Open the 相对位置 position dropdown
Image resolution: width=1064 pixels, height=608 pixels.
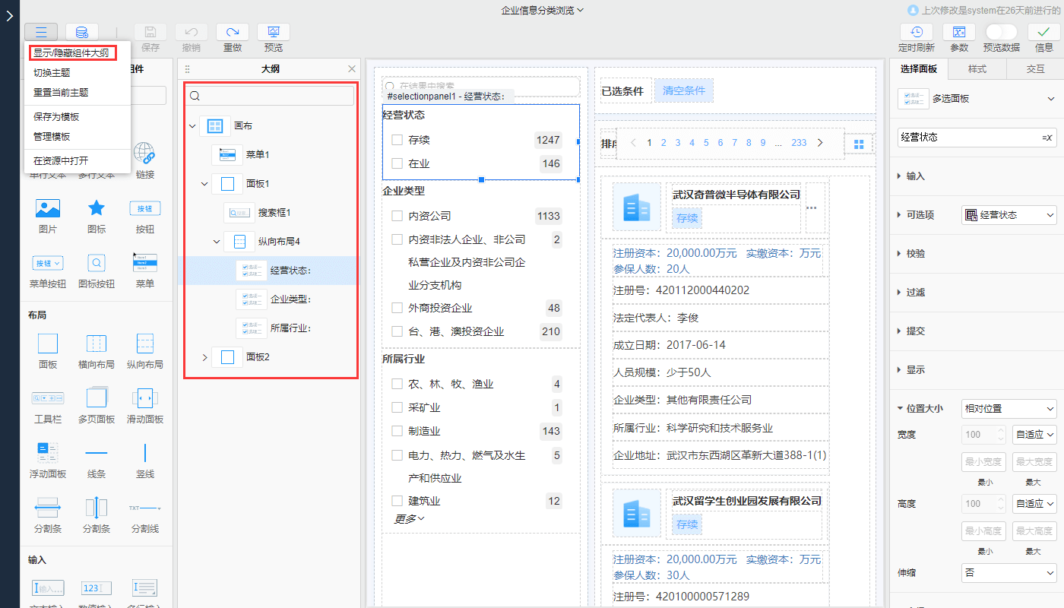1009,409
